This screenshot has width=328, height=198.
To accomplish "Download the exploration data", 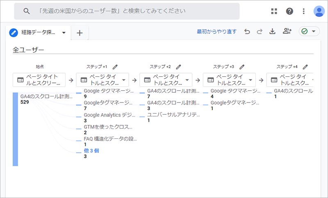I will 272,32.
